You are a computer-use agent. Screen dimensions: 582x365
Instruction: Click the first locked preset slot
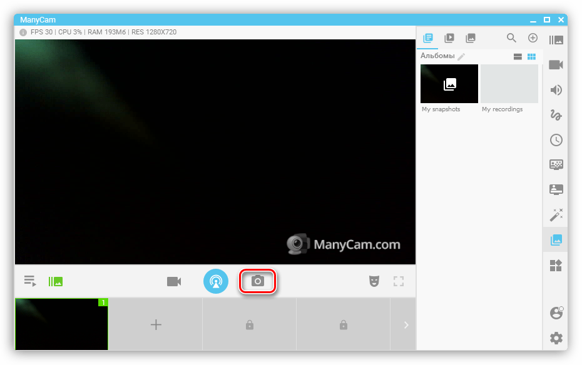click(250, 324)
